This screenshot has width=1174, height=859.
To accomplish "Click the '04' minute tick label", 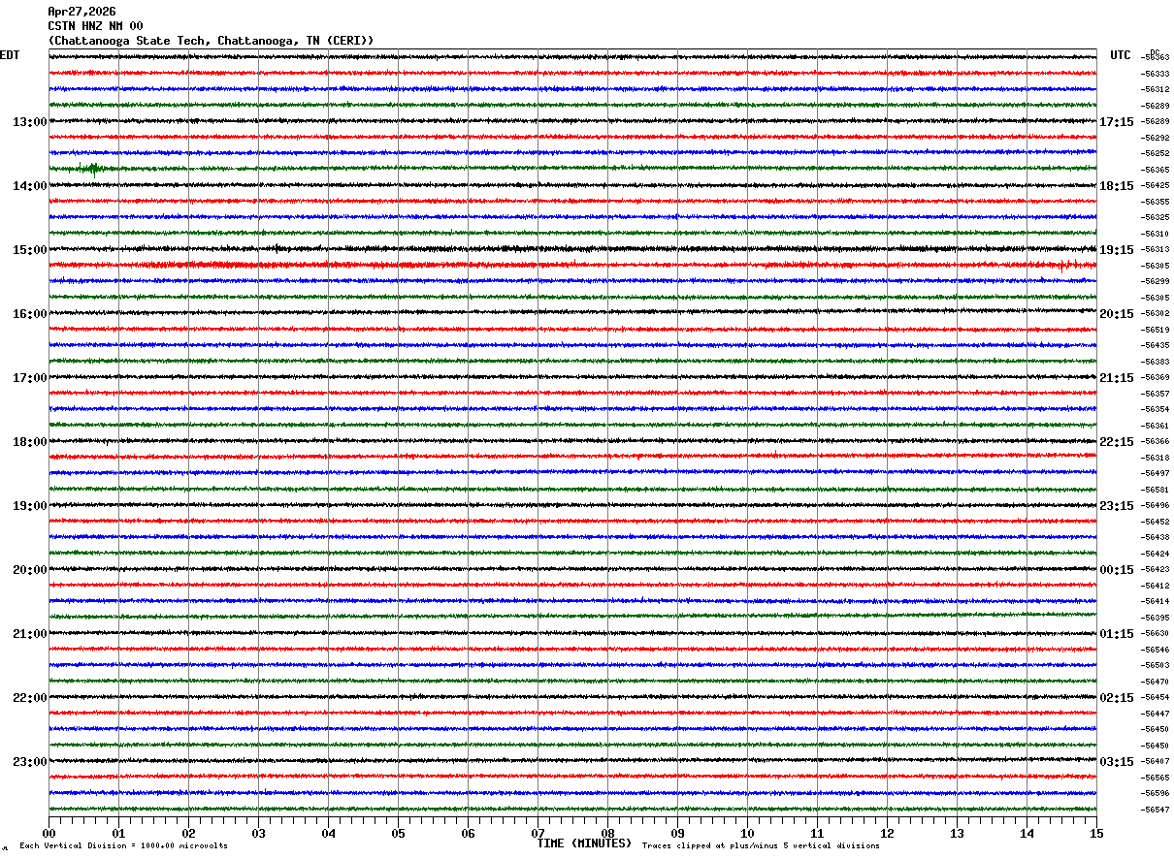I will pos(328,833).
